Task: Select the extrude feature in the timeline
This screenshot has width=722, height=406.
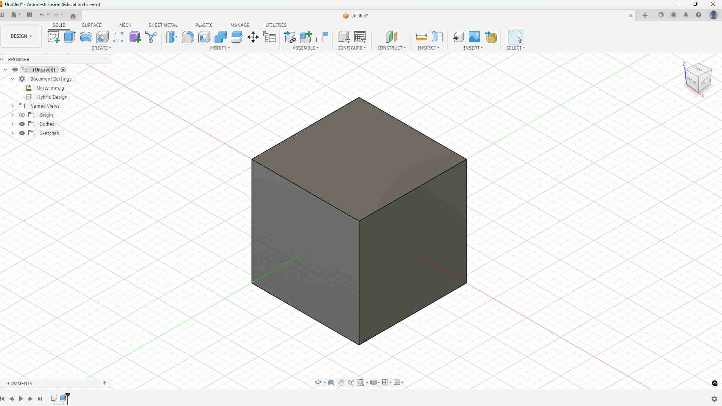Action: (63, 398)
